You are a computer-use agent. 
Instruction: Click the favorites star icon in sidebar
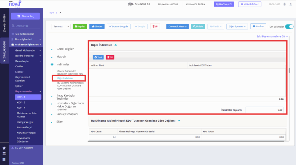pyautogui.click(x=4, y=148)
